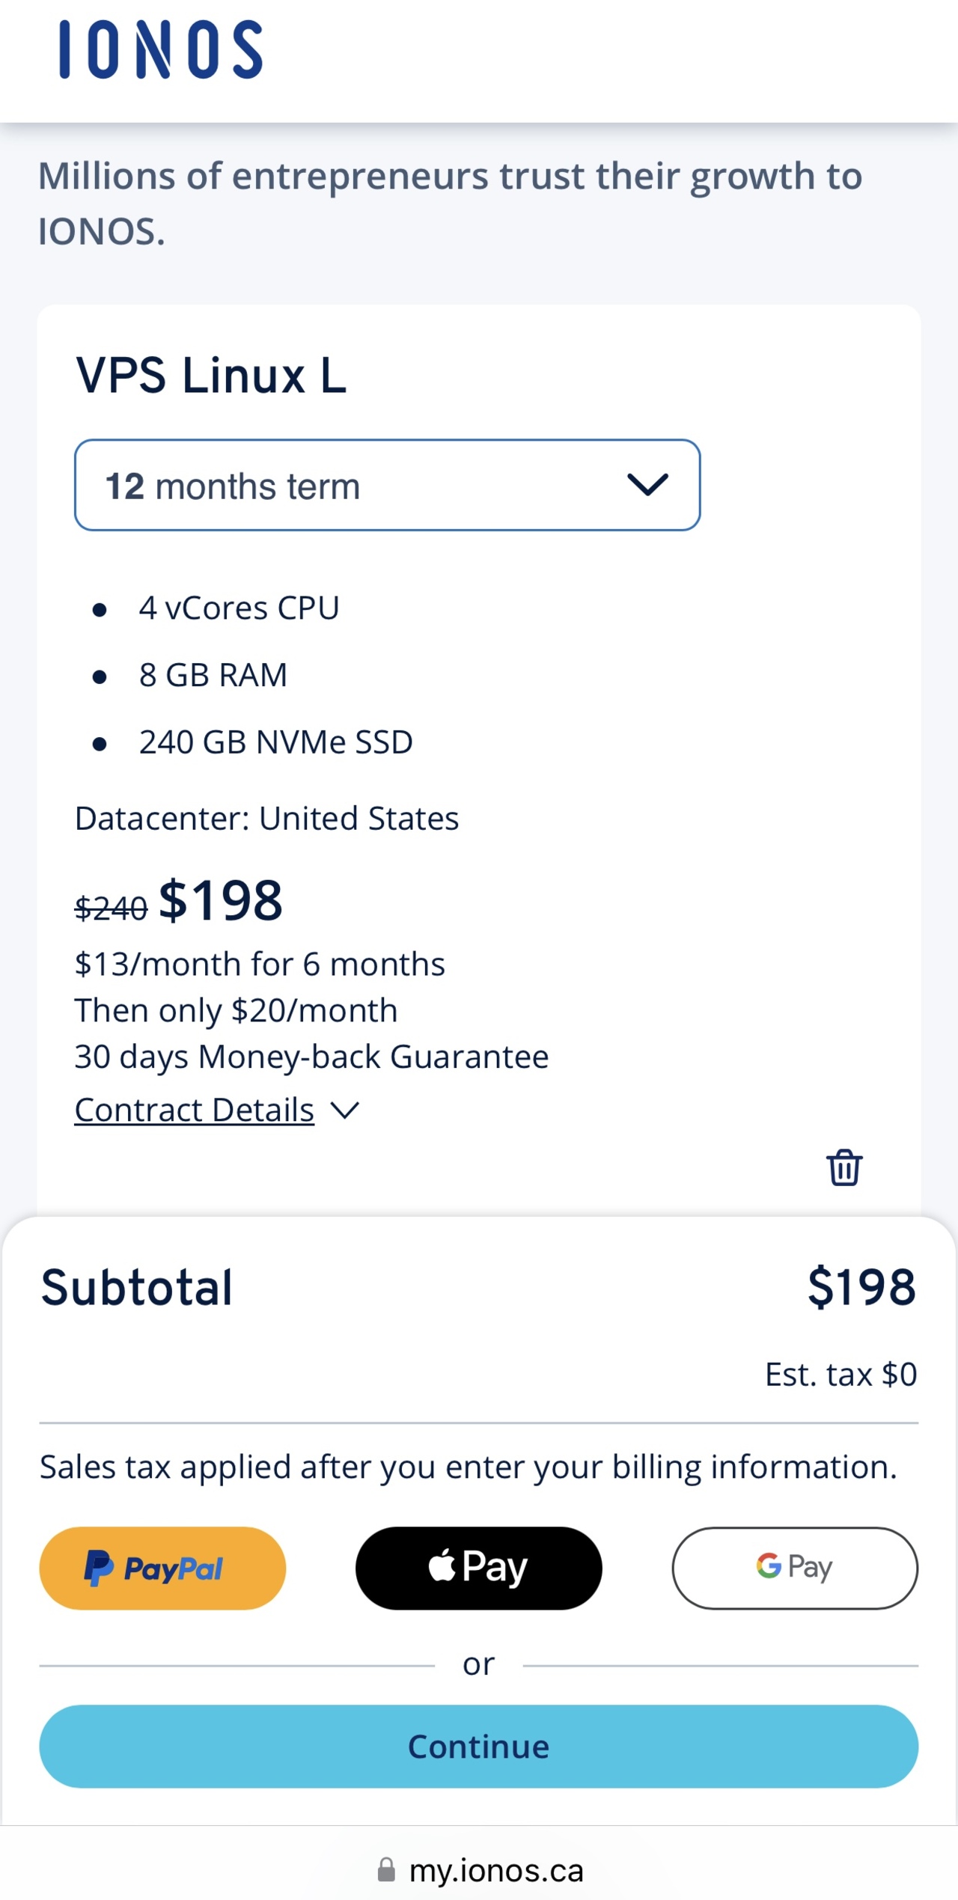Tap the padlock icon beside my.ionos.ca
The height and width of the screenshot is (1900, 958).
coord(386,1869)
